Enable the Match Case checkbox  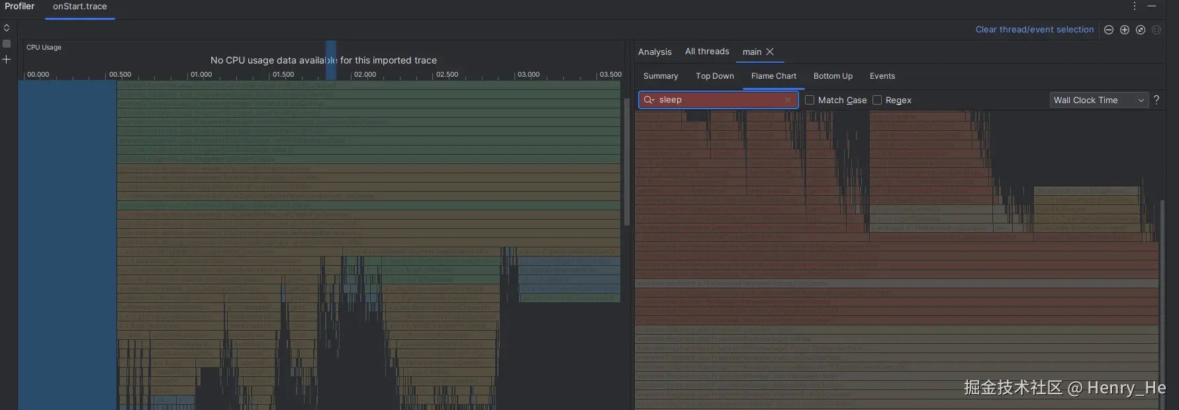click(810, 100)
